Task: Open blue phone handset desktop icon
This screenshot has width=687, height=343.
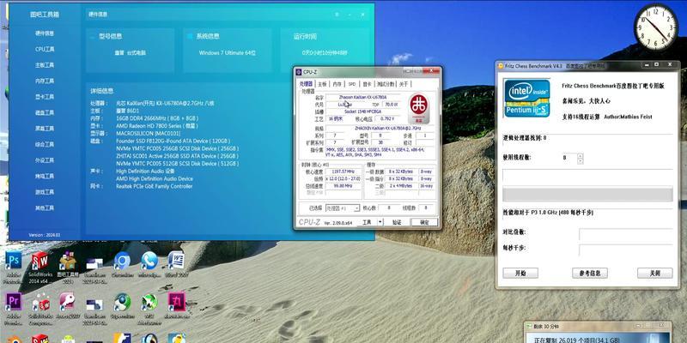Action: point(149,262)
